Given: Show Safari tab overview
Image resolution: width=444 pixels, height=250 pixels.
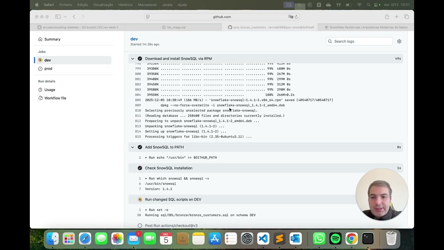Looking at the screenshot, I should [407, 17].
